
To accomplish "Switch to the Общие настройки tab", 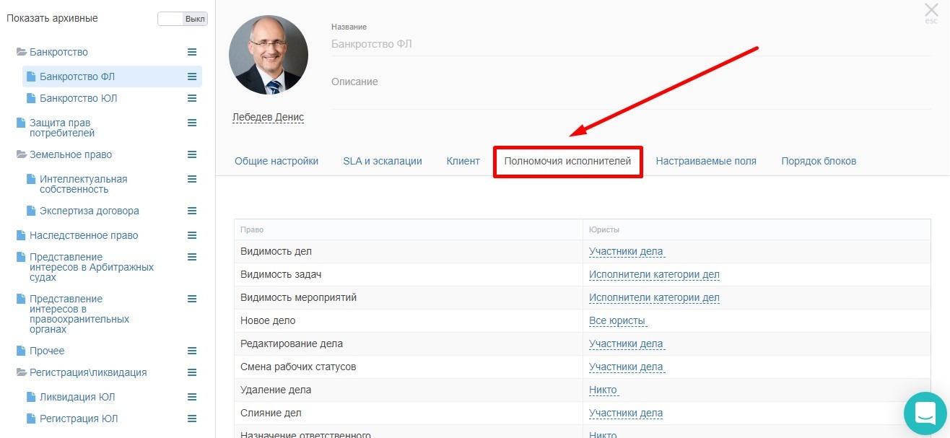I will 276,161.
